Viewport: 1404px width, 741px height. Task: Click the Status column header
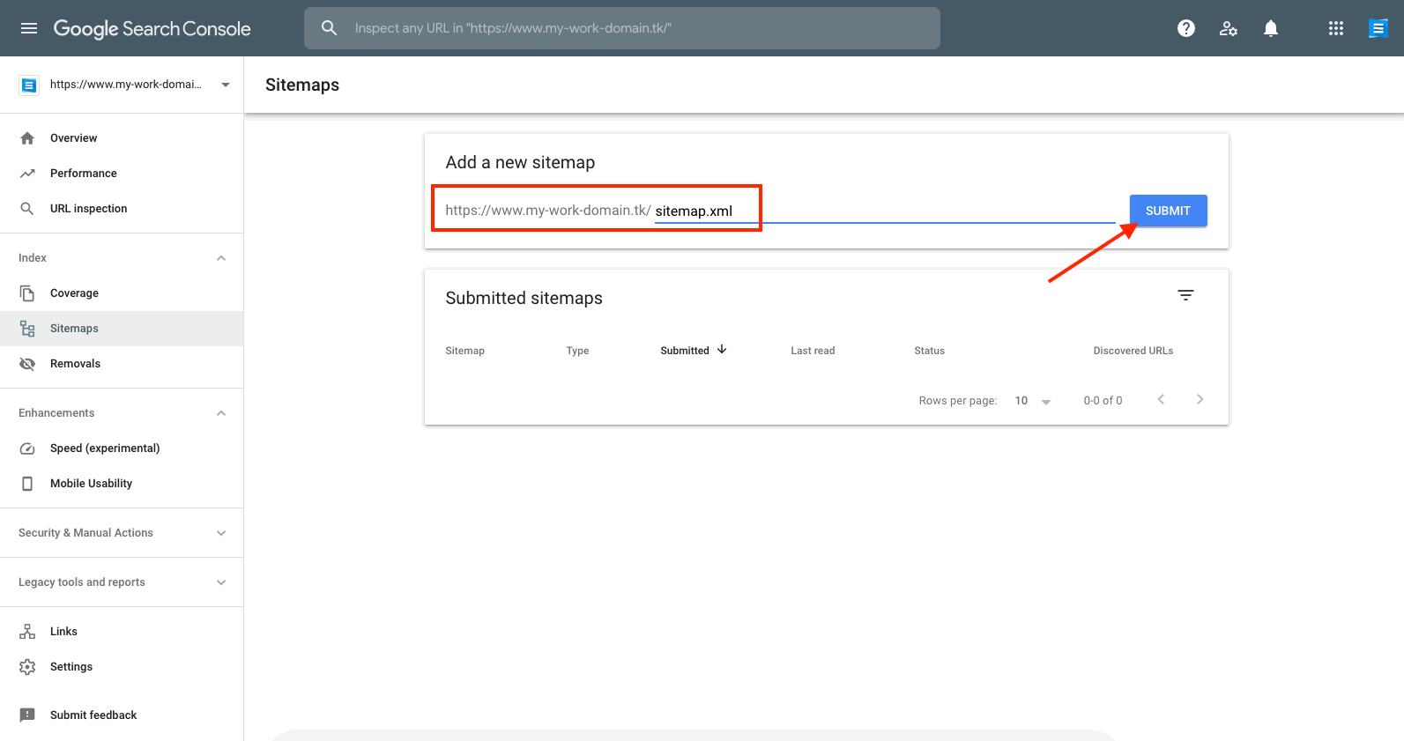pyautogui.click(x=929, y=351)
